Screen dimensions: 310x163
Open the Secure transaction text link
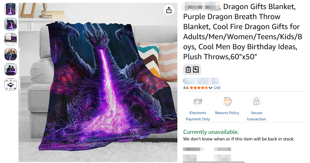click(257, 116)
